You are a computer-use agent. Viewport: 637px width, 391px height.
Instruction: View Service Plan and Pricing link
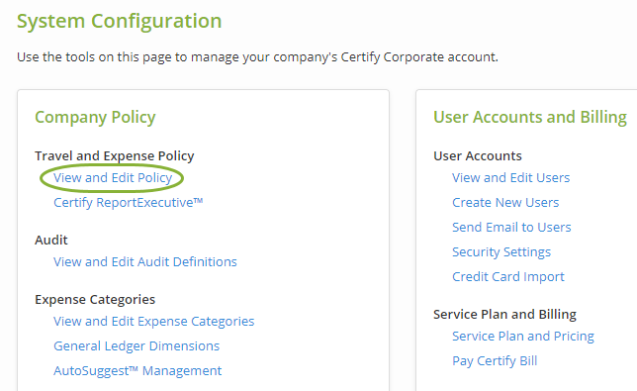pyautogui.click(x=523, y=337)
